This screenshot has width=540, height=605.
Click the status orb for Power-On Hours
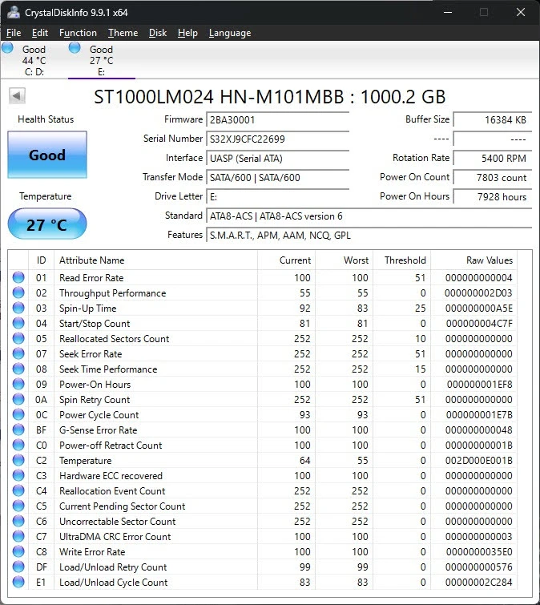point(18,384)
